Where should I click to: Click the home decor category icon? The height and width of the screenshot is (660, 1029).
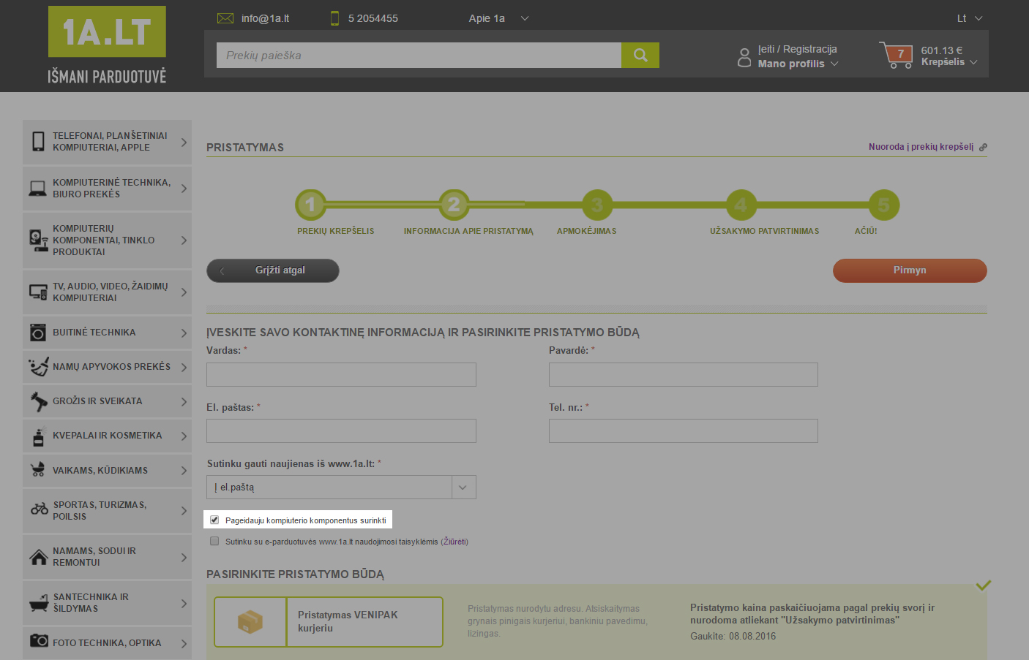tap(38, 366)
